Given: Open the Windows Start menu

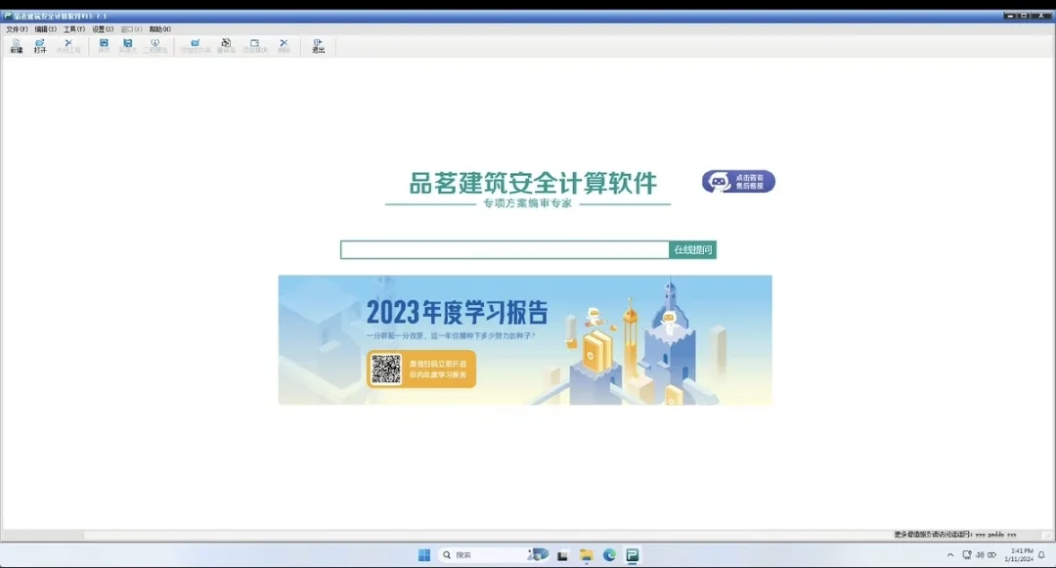Looking at the screenshot, I should (x=423, y=554).
